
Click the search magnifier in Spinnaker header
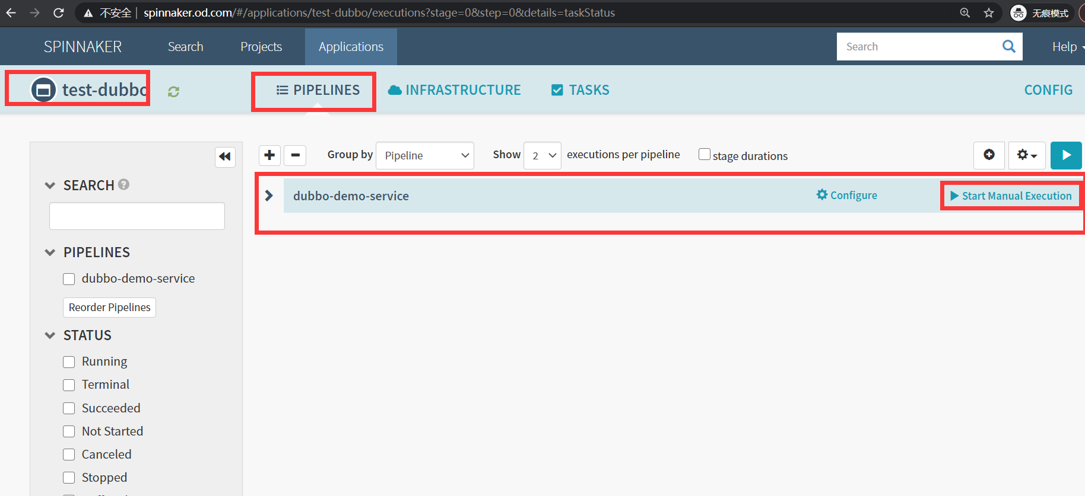1008,46
